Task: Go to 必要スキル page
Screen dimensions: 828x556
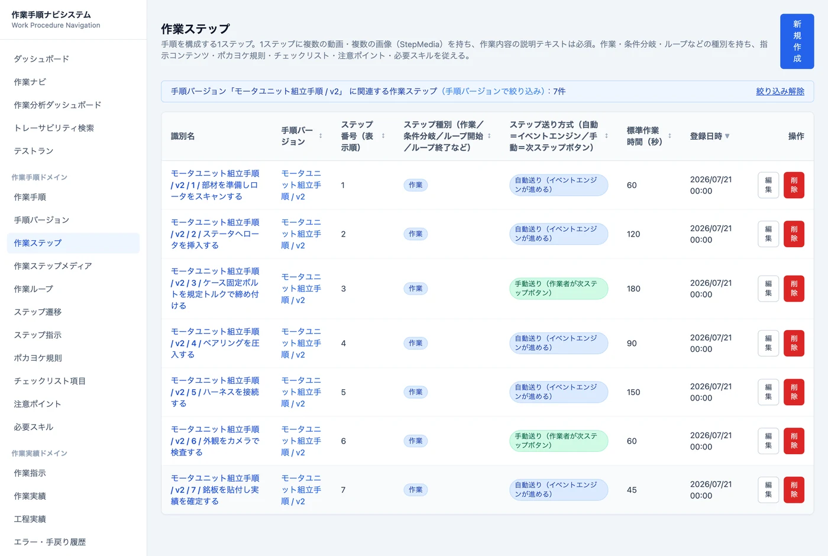Action: tap(73, 428)
